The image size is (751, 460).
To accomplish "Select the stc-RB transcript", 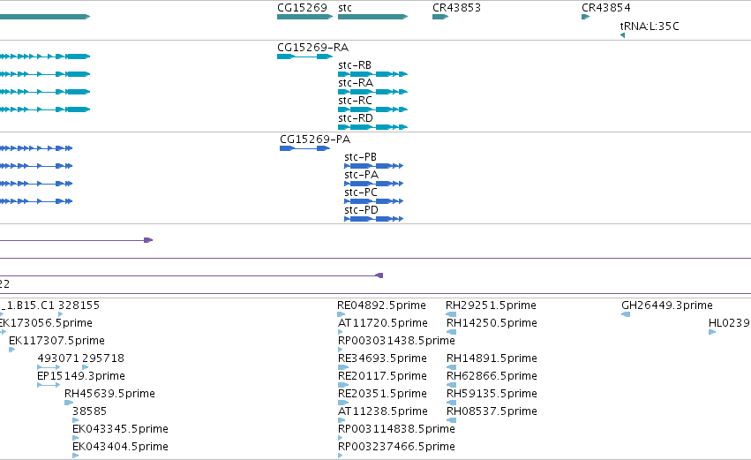I will pos(372,74).
